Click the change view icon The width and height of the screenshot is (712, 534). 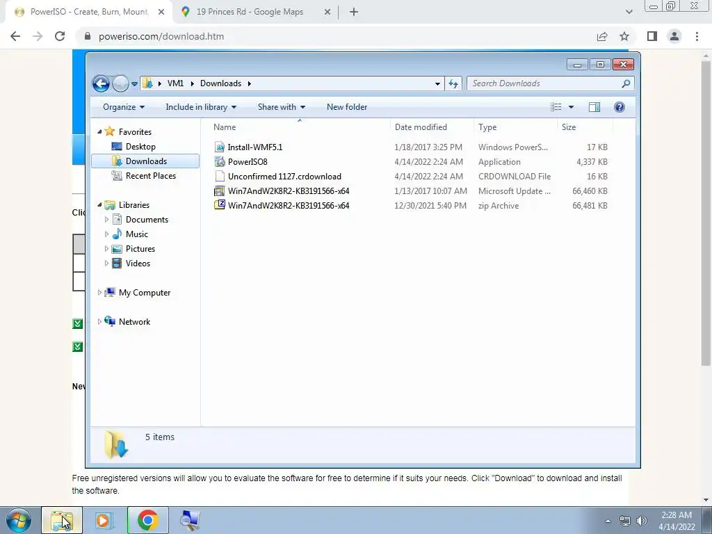[556, 107]
